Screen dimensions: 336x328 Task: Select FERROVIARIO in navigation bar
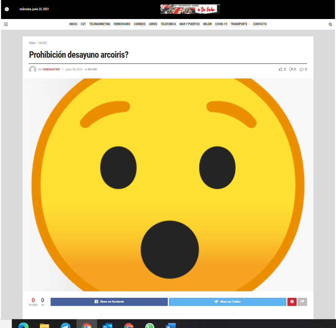(122, 24)
